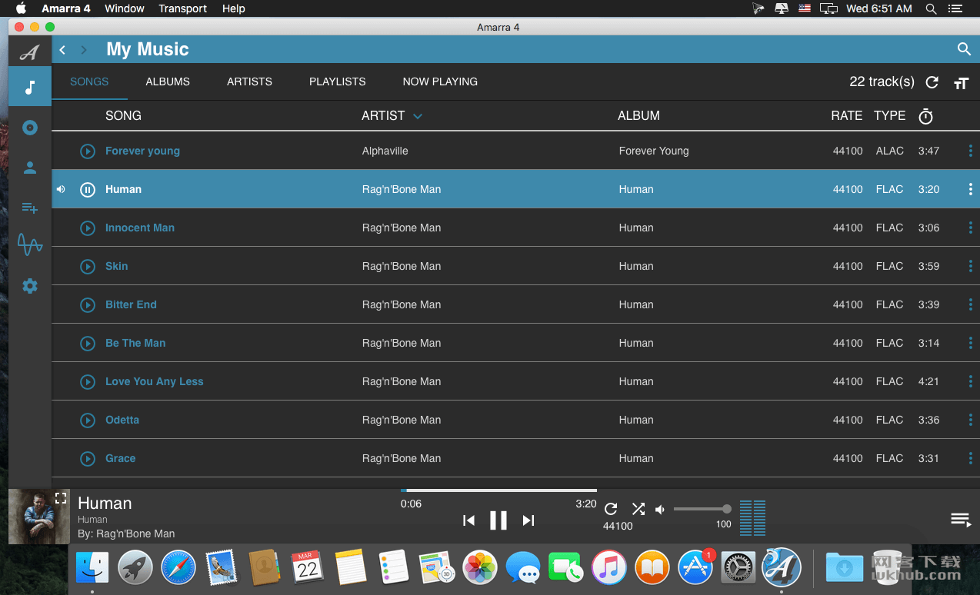This screenshot has height=595, width=980.
Task: Open more options for Bitter End
Action: pos(970,304)
